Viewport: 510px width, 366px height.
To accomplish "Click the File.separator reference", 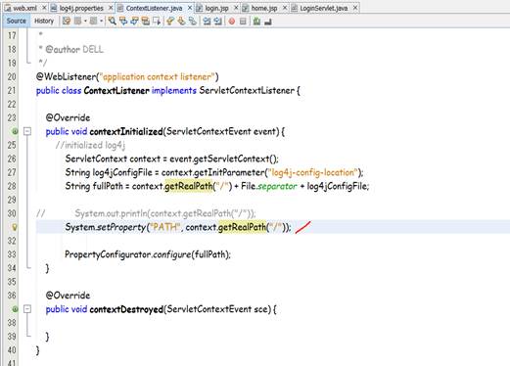I will point(269,186).
